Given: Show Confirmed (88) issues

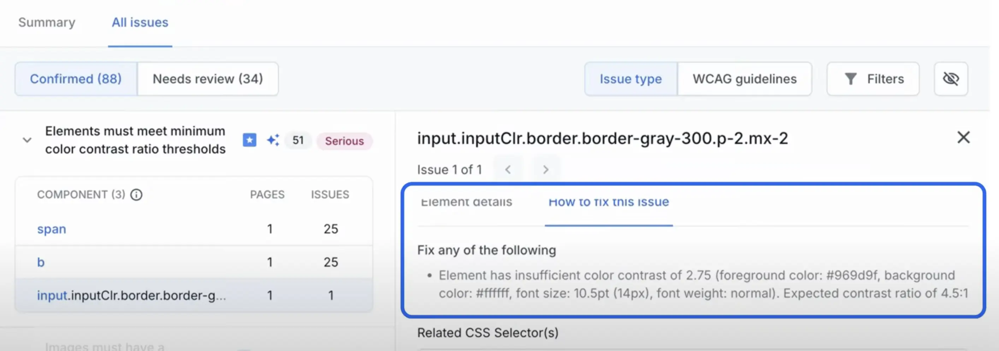Looking at the screenshot, I should coord(76,79).
